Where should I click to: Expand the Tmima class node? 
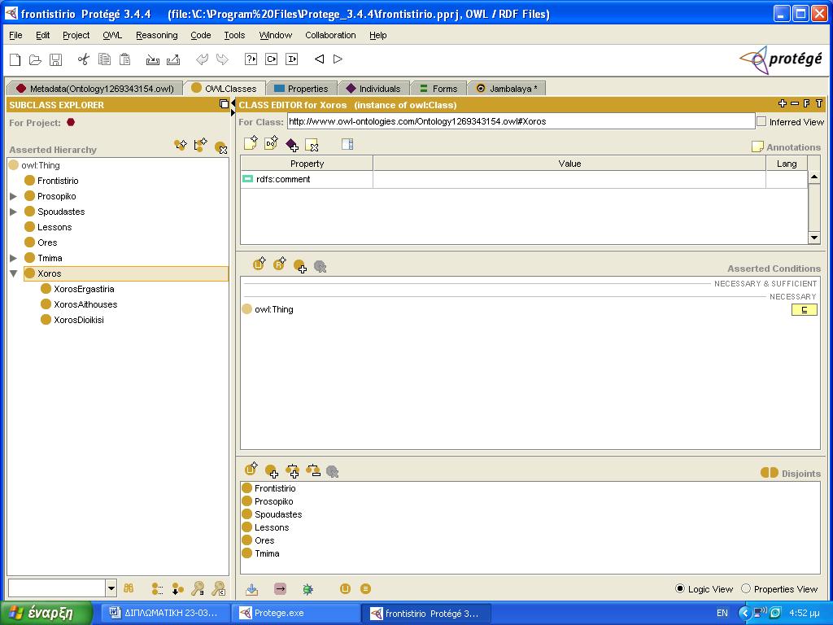(x=13, y=258)
